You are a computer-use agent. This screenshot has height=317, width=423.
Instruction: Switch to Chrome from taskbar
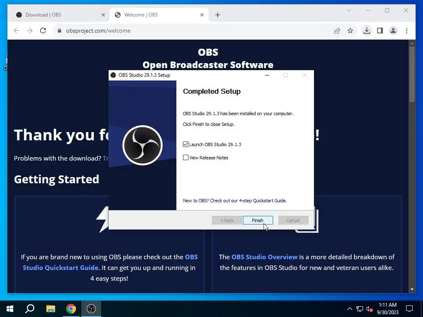tap(71, 309)
